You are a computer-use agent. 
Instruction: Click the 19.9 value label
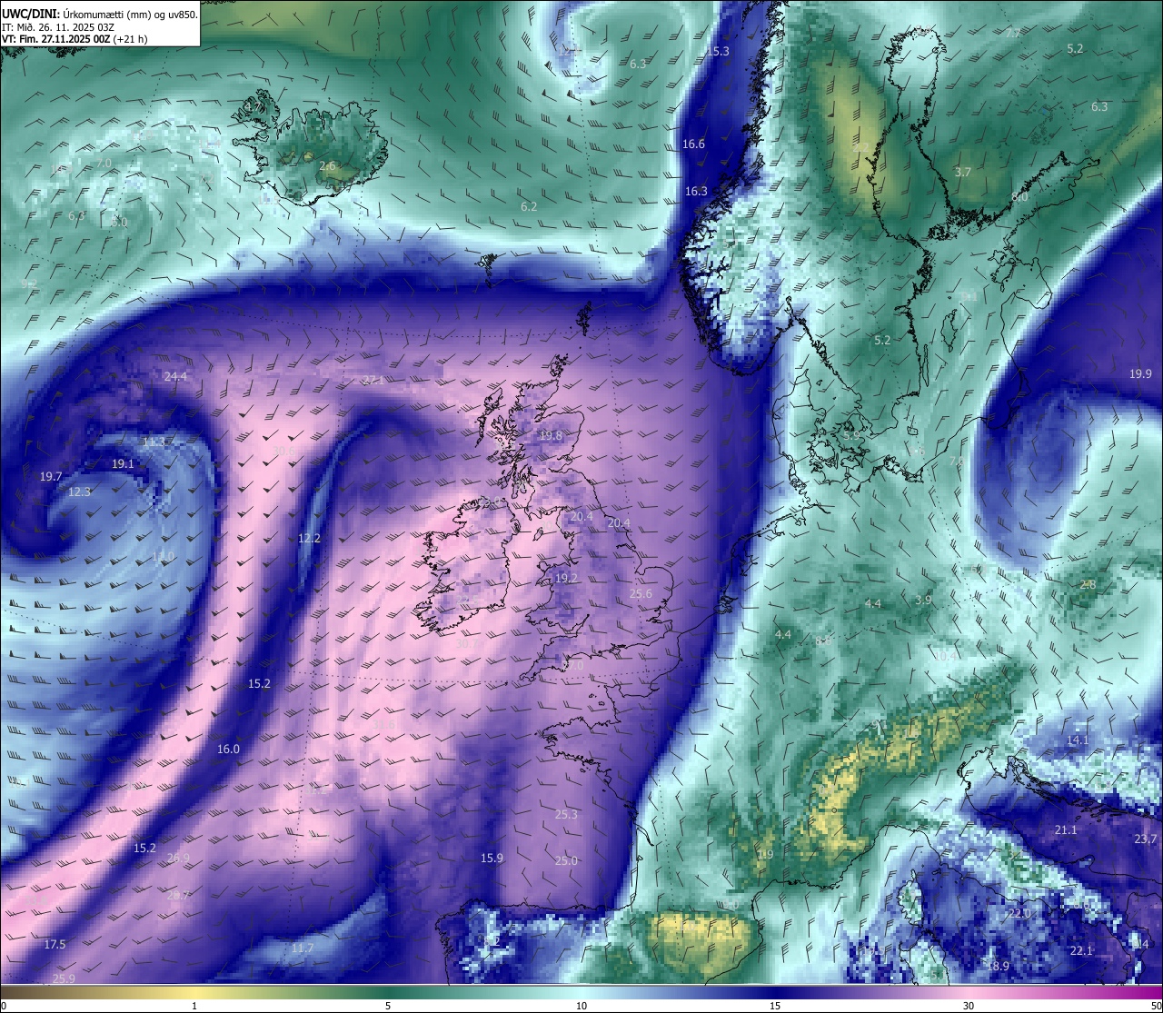(x=1140, y=374)
